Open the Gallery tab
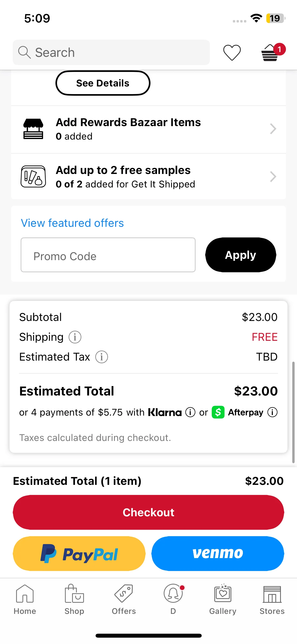297x644 pixels. 223,599
